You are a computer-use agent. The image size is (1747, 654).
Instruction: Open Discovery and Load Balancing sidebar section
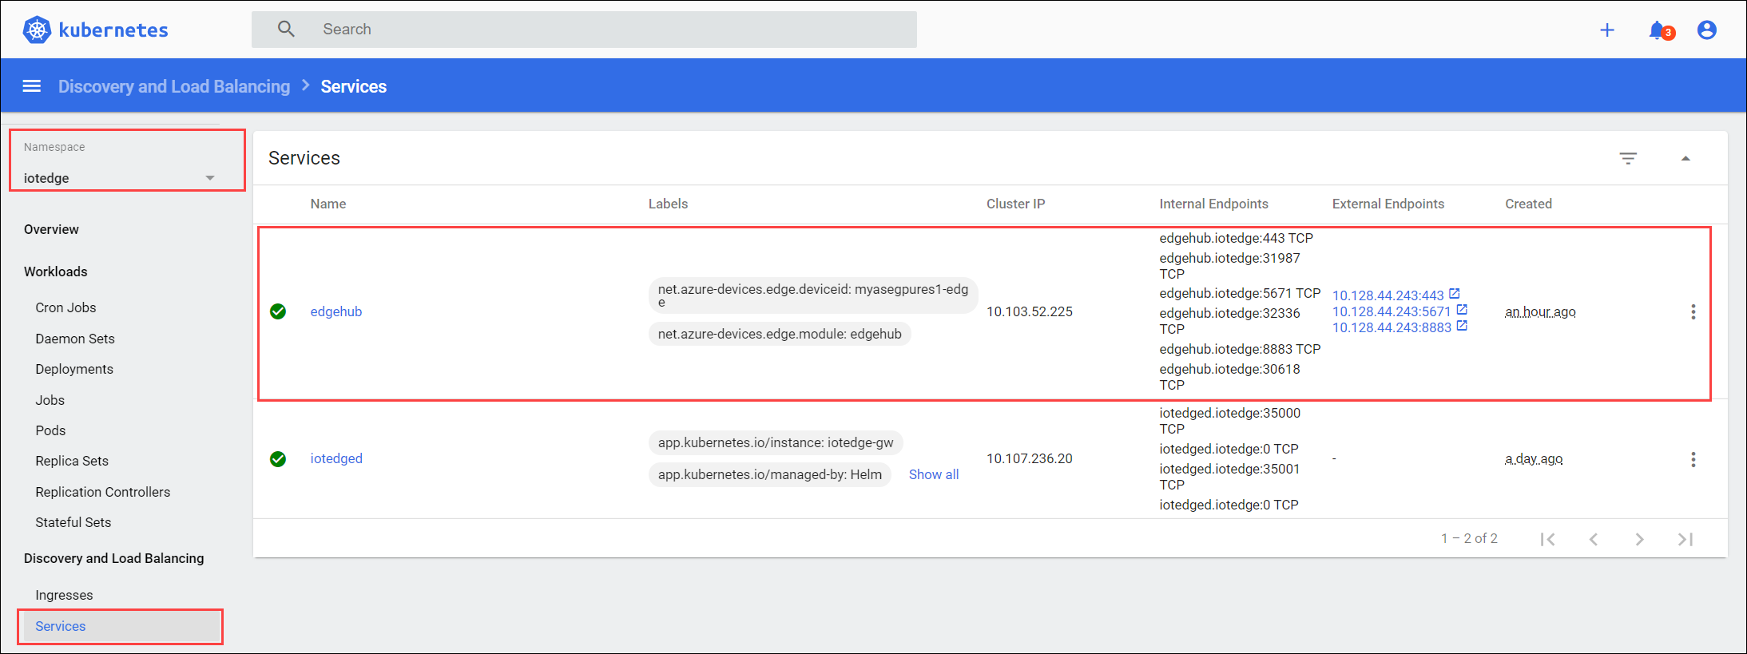pyautogui.click(x=114, y=558)
